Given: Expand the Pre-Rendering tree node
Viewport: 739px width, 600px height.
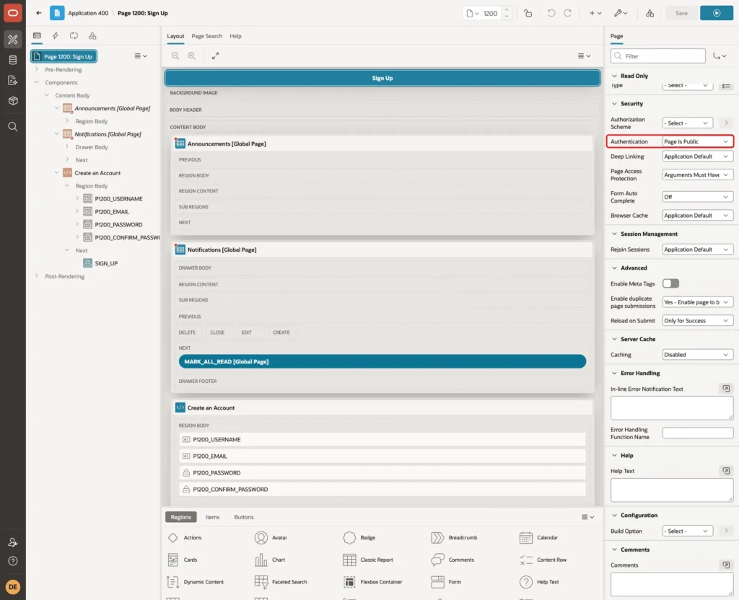Looking at the screenshot, I should (37, 69).
